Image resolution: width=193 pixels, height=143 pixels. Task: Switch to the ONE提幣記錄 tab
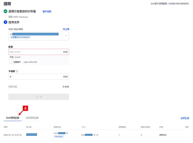click(13, 118)
